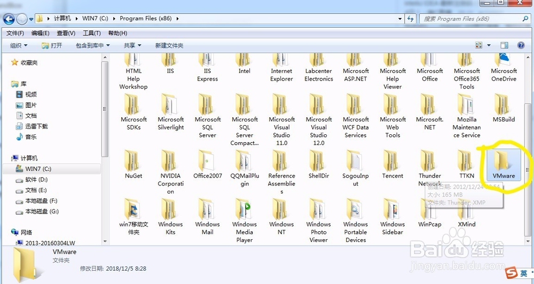
Task: Open the Tencent folder
Action: 392,165
